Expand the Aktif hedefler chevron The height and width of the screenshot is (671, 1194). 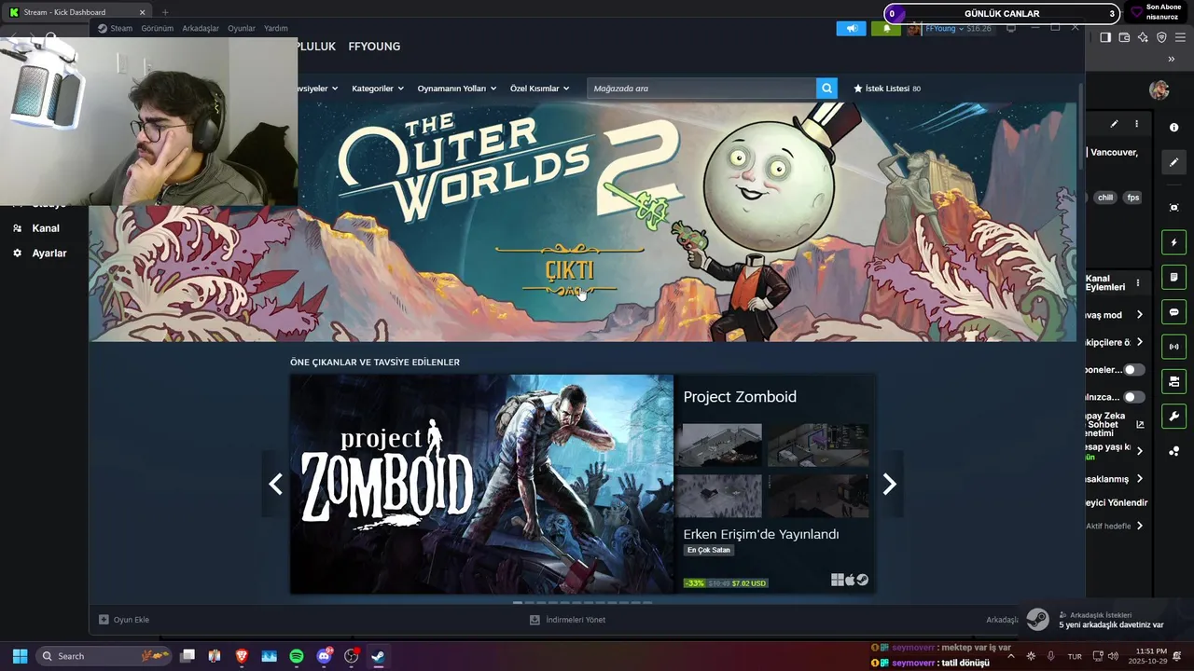[x=1140, y=526]
